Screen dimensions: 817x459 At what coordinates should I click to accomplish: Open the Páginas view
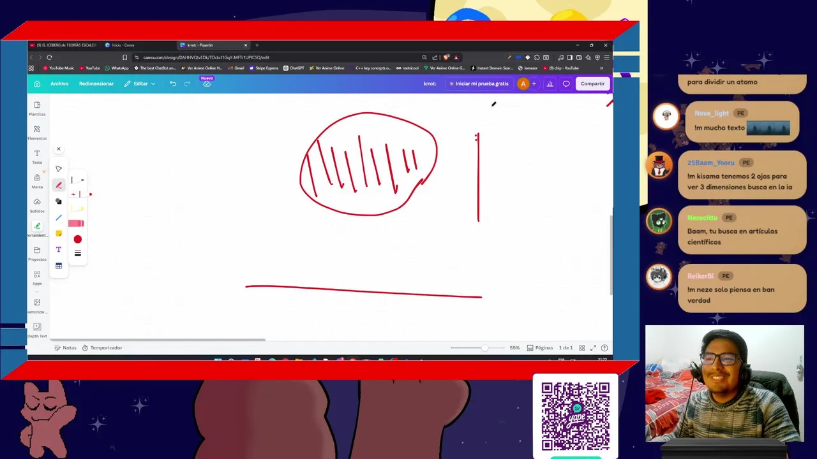point(540,348)
